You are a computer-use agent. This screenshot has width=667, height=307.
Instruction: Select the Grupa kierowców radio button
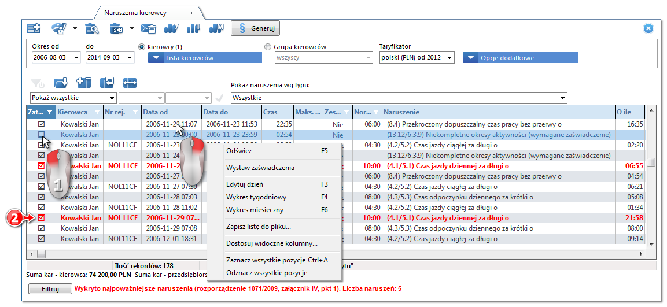[268, 47]
